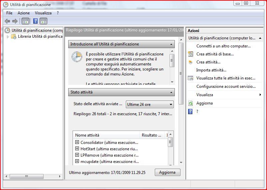Open the Ultime 24 ore dropdown
This screenshot has height=190, width=267.
click(150, 105)
